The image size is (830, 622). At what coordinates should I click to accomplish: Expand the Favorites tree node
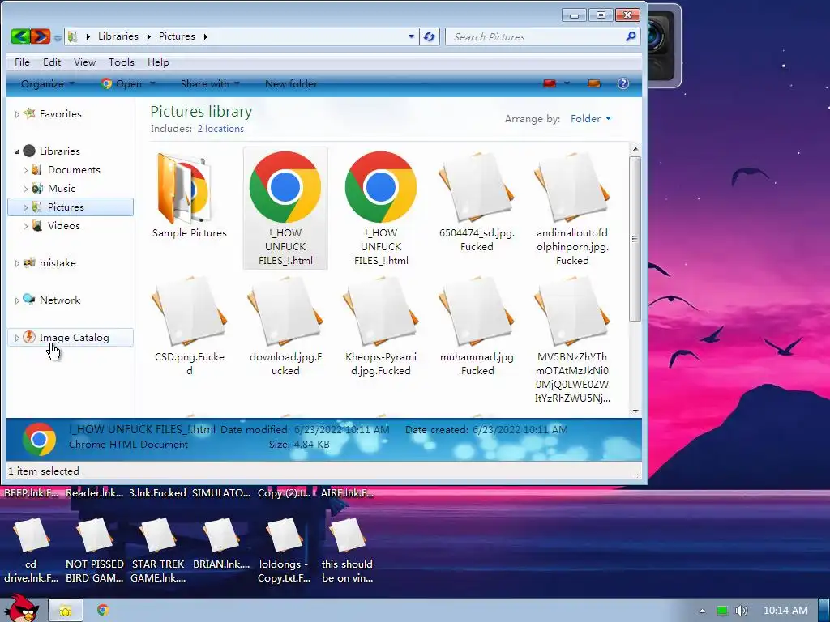click(x=17, y=114)
